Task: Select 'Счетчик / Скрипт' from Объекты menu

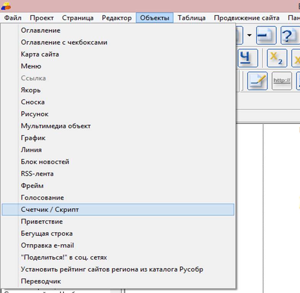Action: pos(50,210)
